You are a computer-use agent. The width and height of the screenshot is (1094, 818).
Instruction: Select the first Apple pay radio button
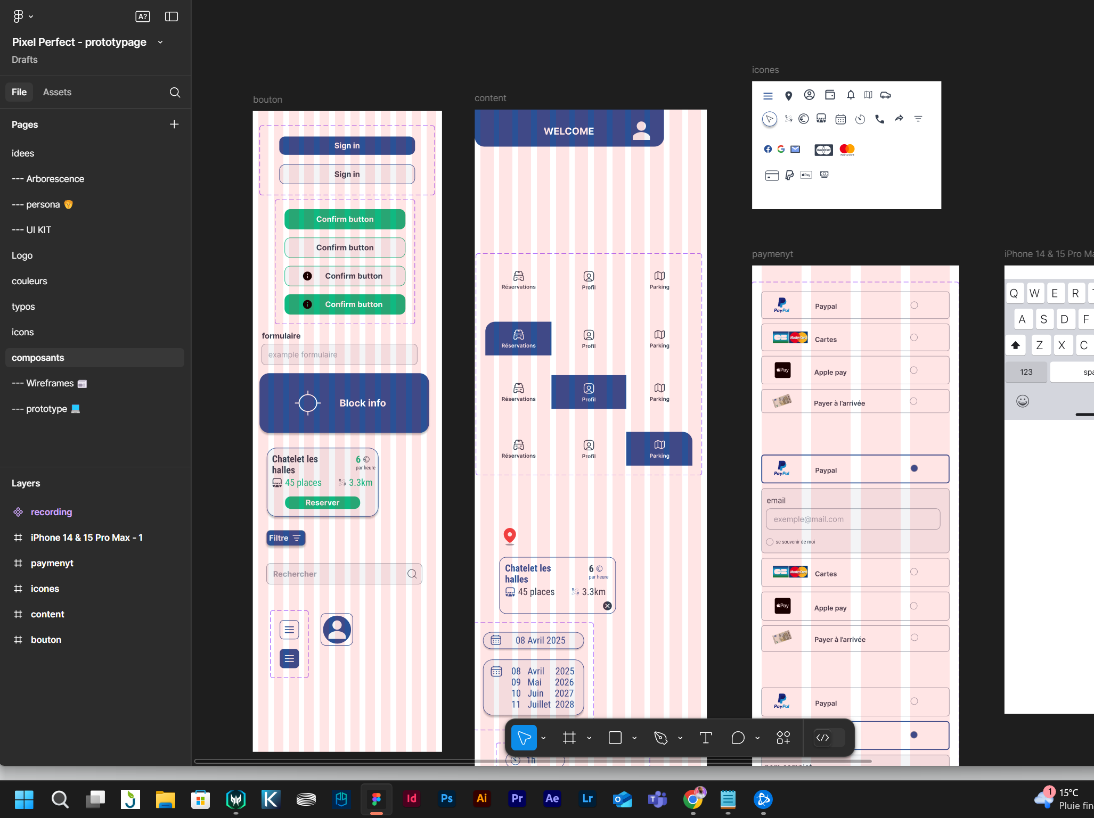[x=913, y=370]
